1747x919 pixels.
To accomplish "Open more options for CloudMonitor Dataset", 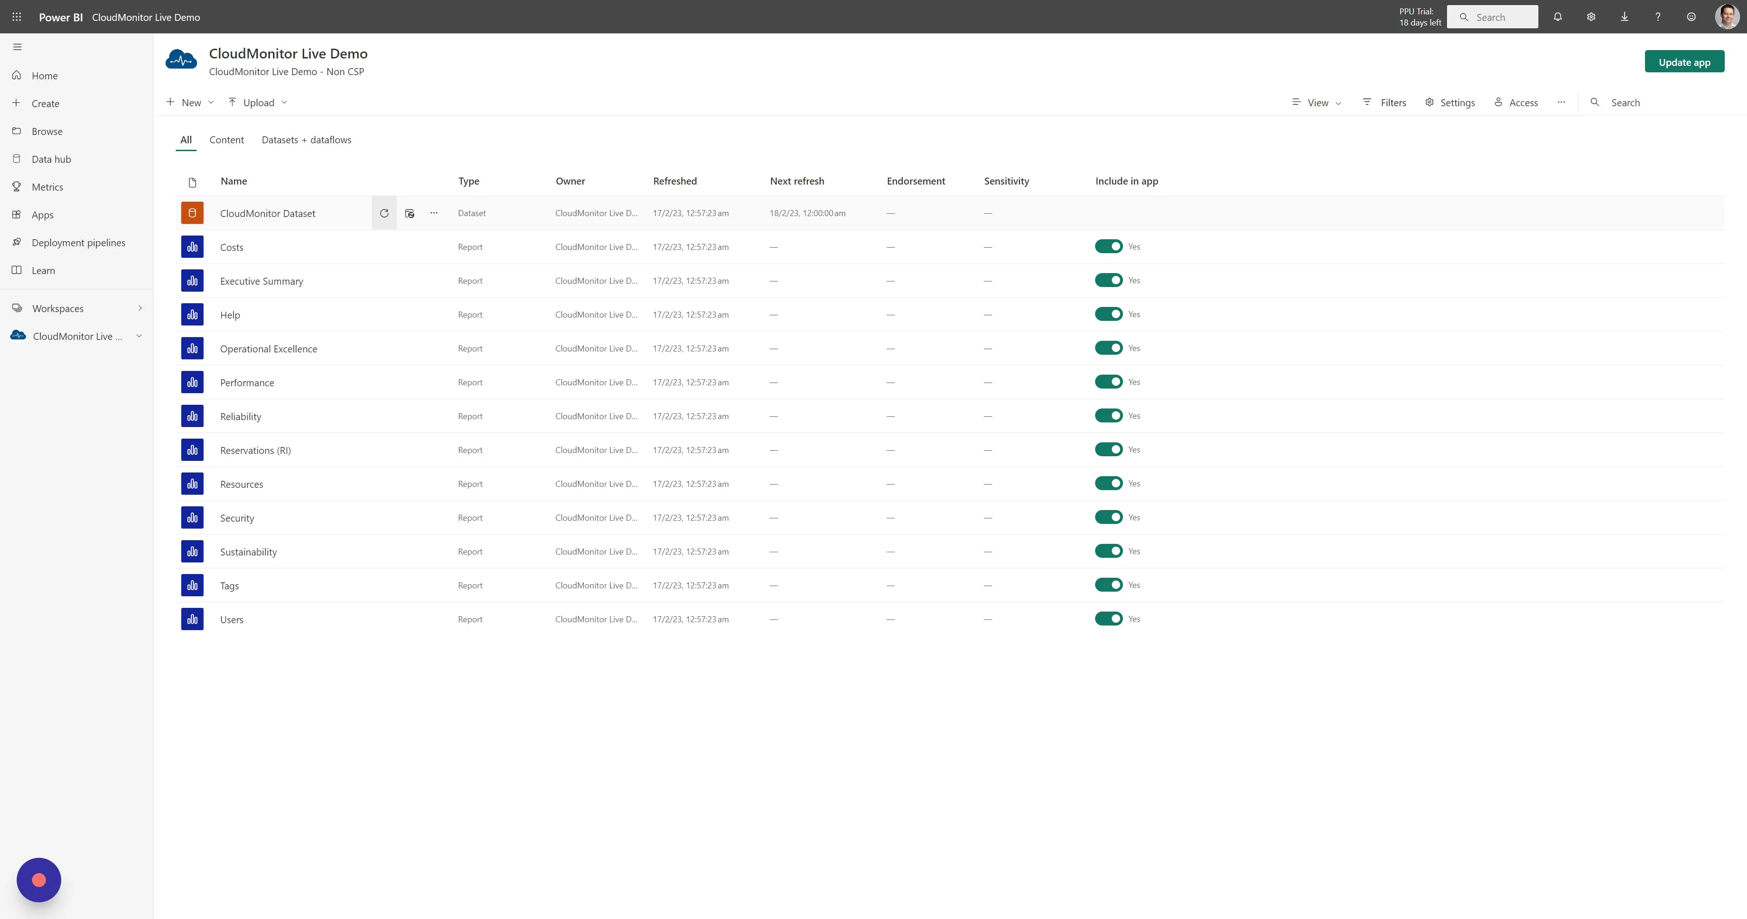I will tap(434, 213).
